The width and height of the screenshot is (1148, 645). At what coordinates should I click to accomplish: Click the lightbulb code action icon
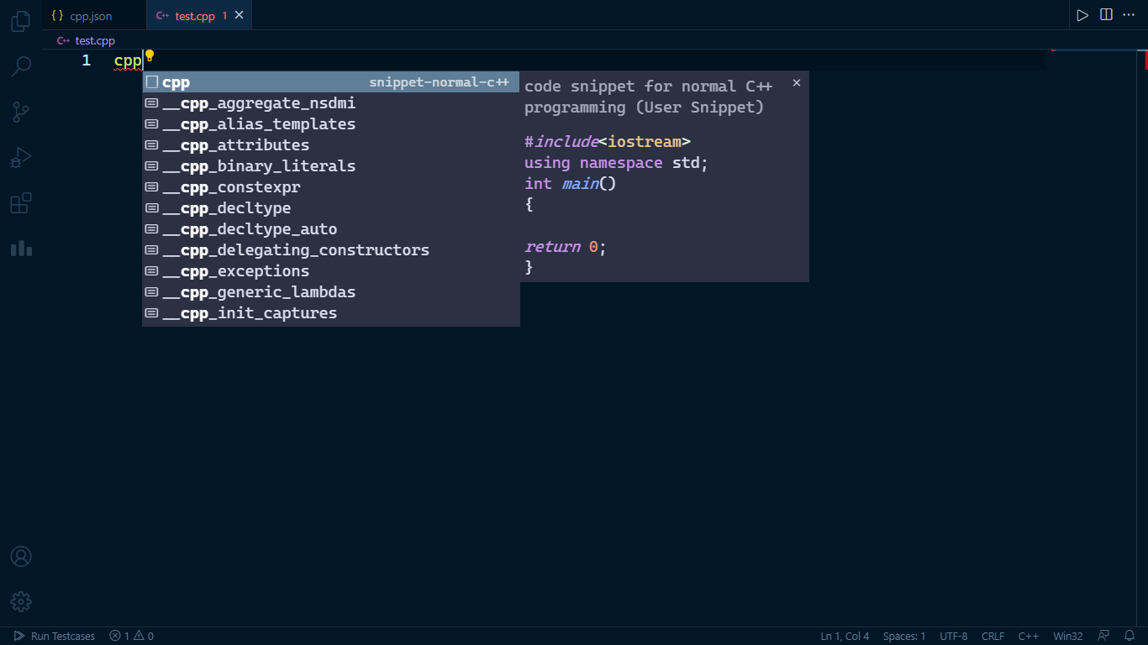150,56
